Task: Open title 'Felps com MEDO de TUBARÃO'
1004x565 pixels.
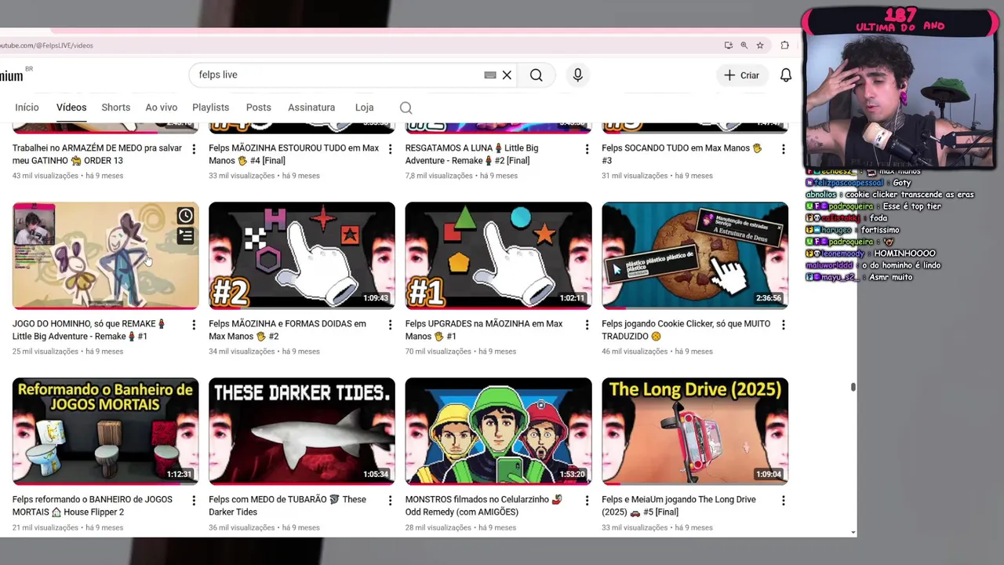Action: tap(287, 506)
